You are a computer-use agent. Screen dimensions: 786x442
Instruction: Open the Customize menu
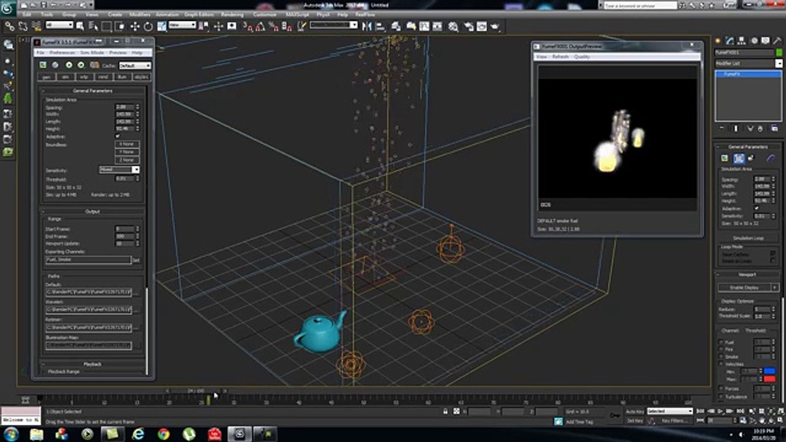pos(264,14)
